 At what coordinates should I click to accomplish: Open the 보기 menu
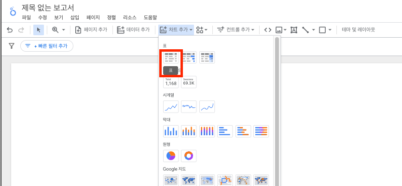(x=58, y=18)
